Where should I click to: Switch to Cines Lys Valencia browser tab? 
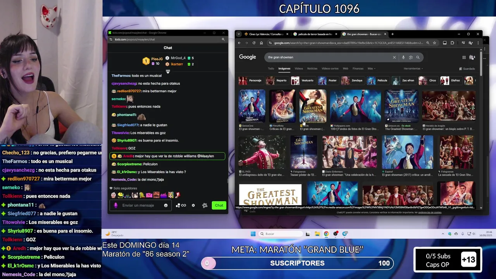265,34
